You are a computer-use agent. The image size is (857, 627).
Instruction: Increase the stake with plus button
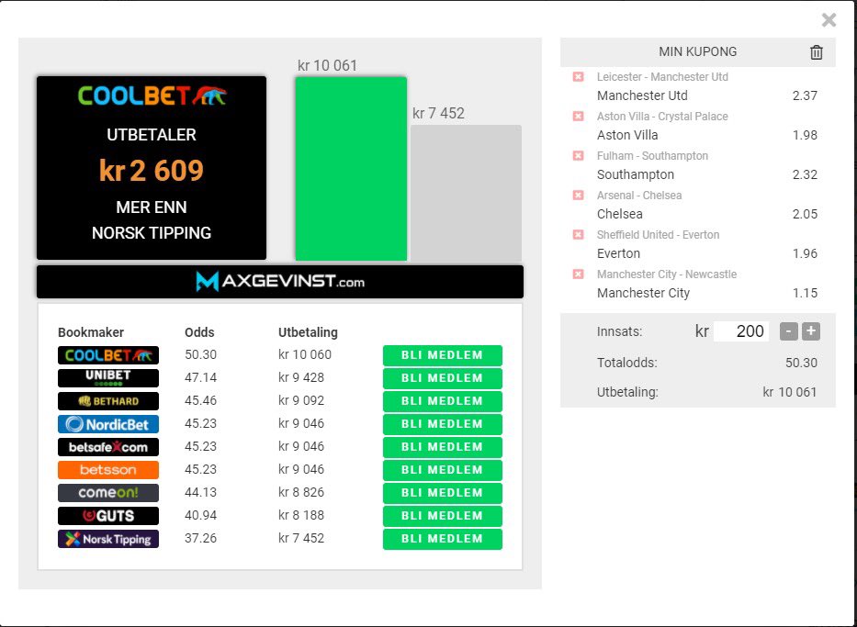click(811, 331)
